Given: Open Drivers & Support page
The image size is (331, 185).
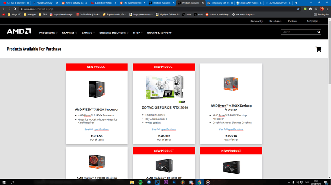Looking at the screenshot, I should pyautogui.click(x=159, y=33).
